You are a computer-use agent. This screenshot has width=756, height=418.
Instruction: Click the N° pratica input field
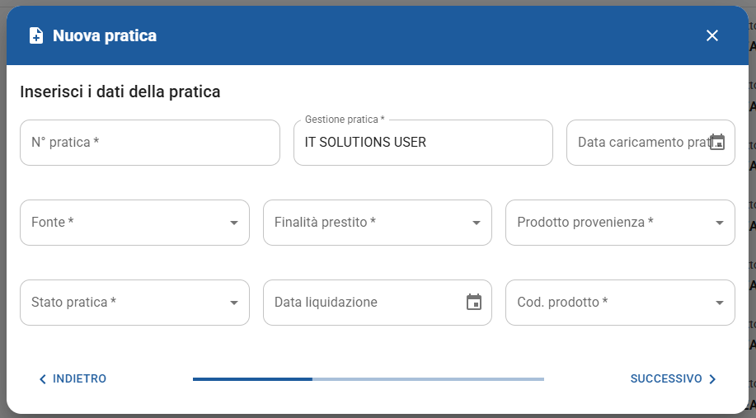point(149,143)
